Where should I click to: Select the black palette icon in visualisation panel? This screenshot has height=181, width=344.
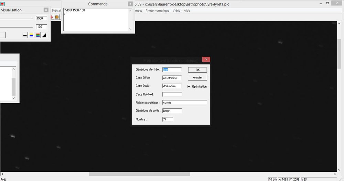coord(25,35)
